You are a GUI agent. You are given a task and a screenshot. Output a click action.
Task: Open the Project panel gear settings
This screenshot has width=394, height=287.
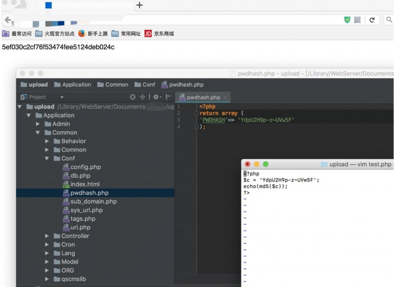coord(157,97)
